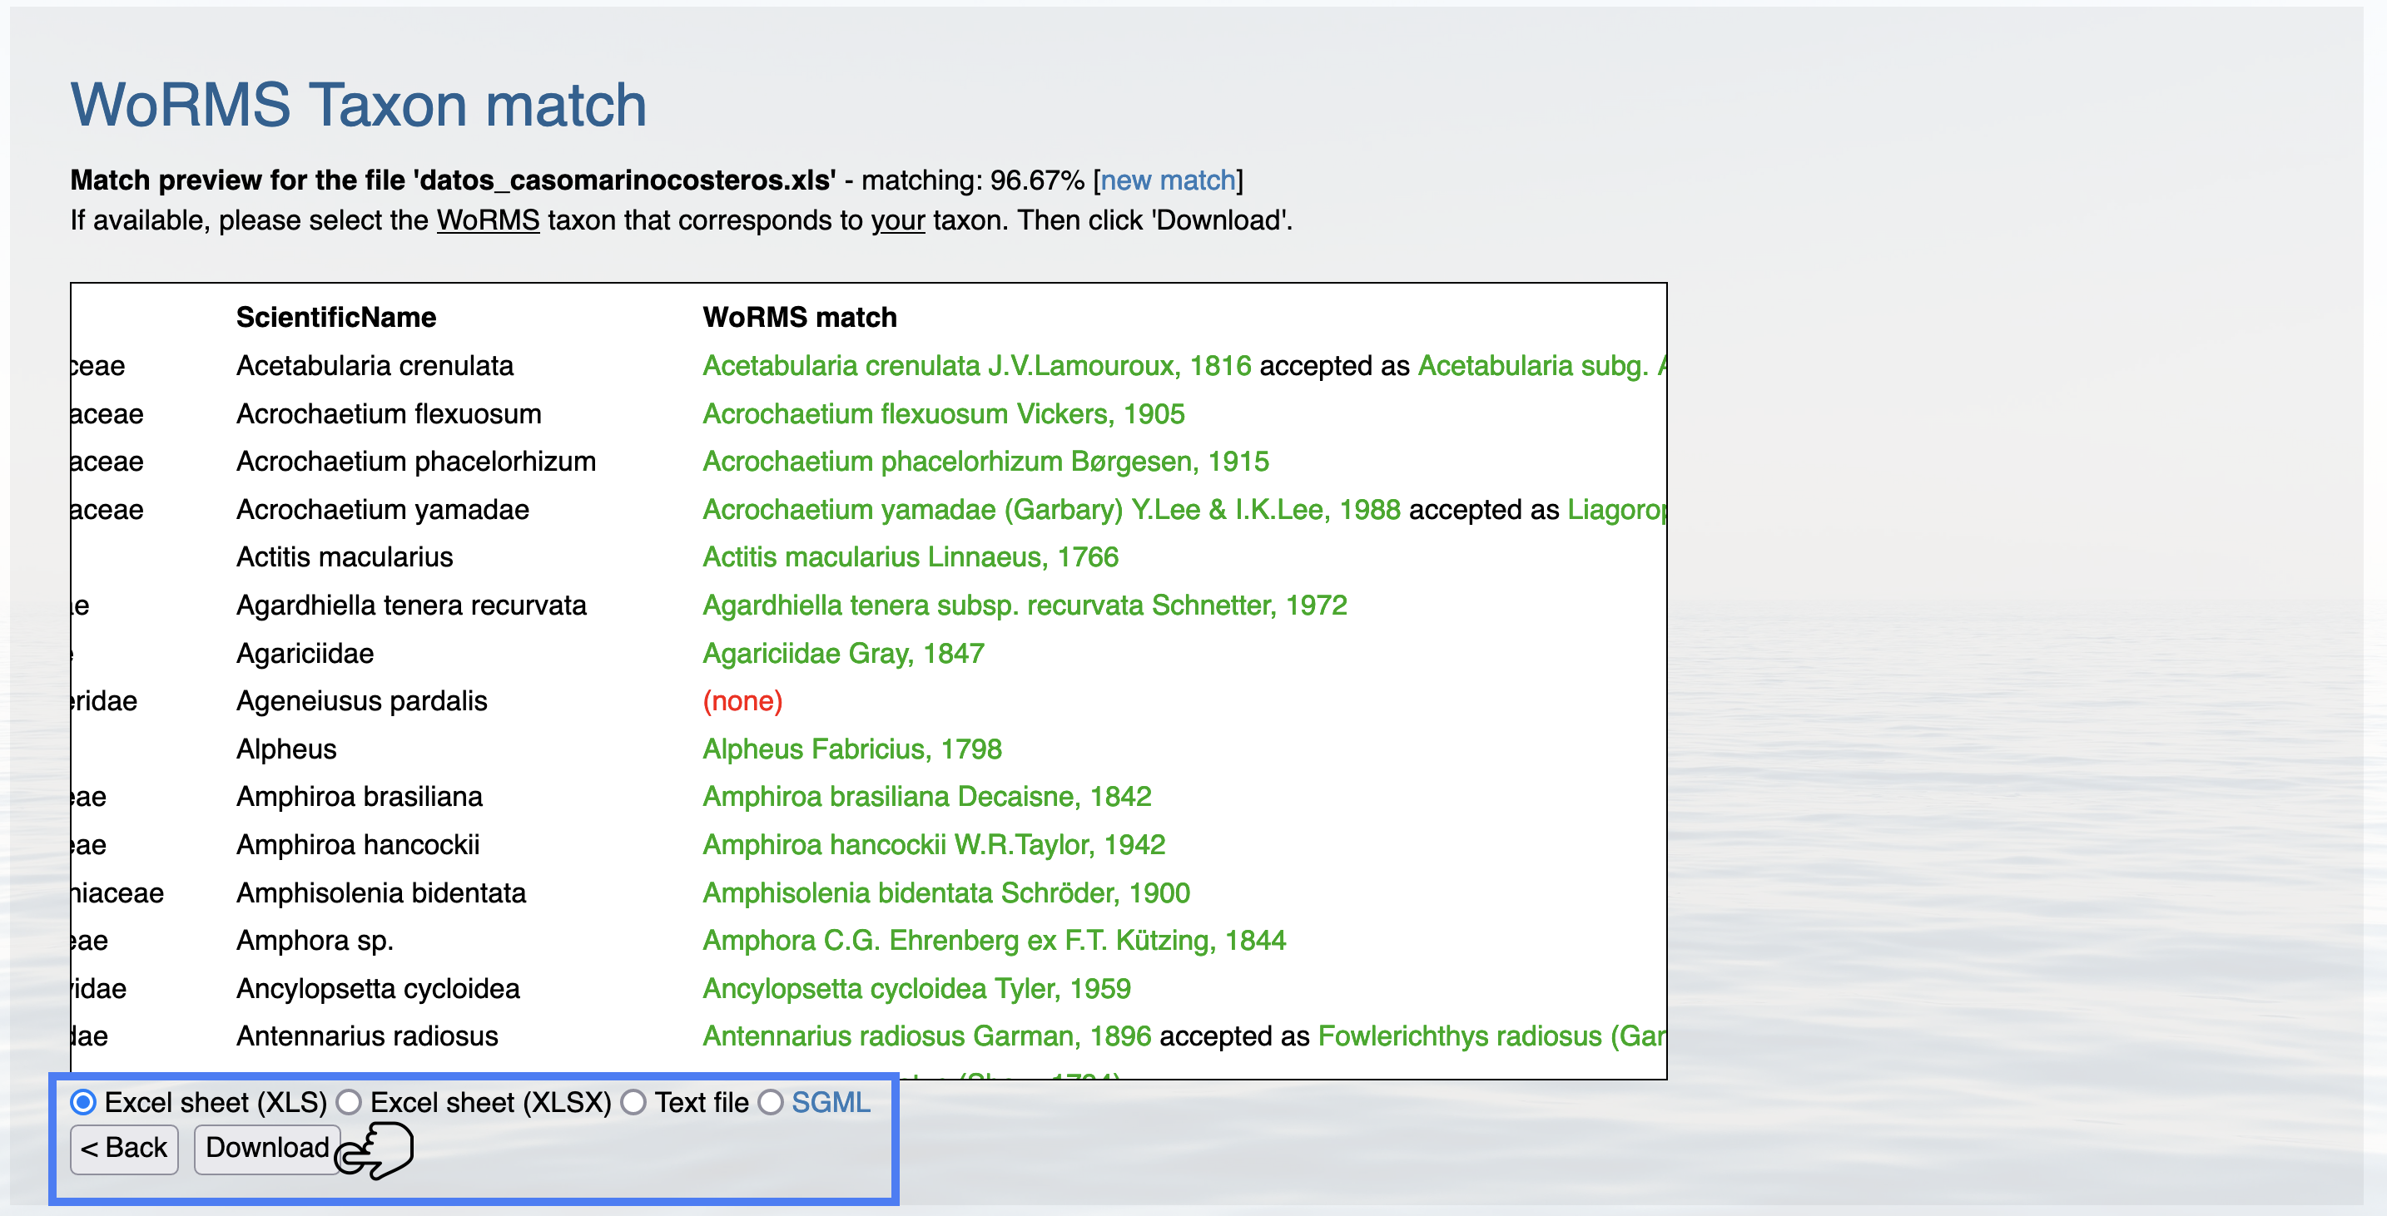Open Agardhiella tenera subsp. recurvata link
The width and height of the screenshot is (2387, 1216).
pos(1024,605)
